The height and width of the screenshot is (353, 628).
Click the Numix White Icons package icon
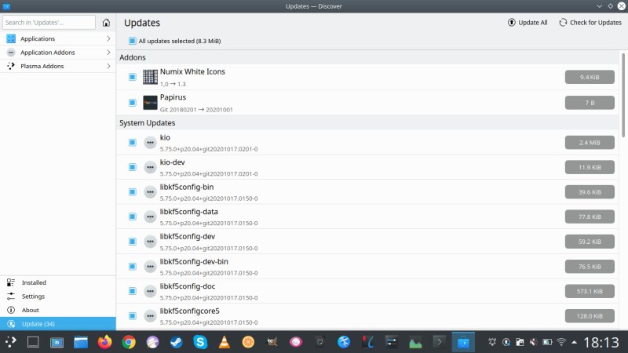point(150,77)
